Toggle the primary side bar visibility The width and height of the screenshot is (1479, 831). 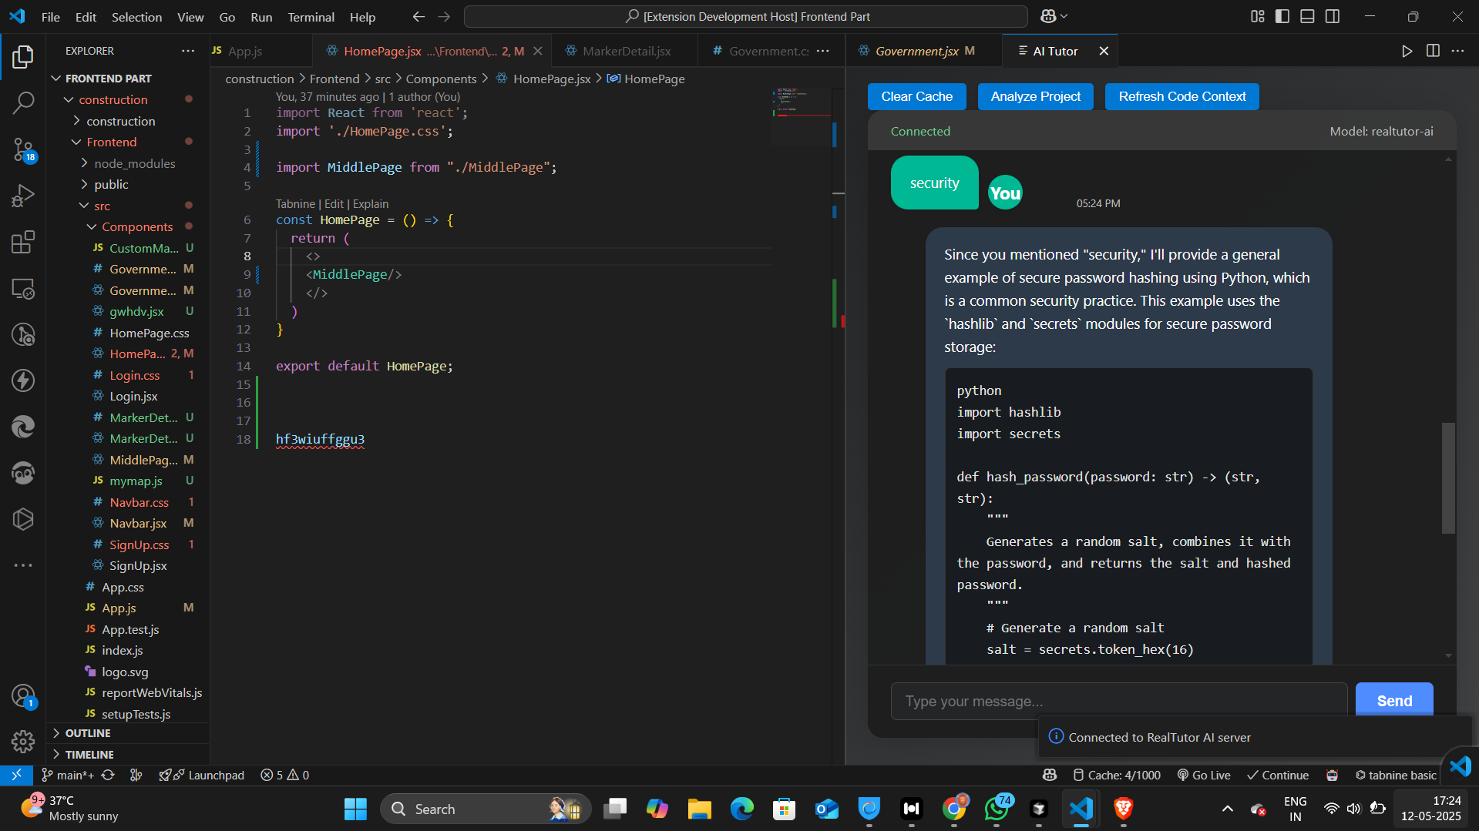pos(1282,16)
